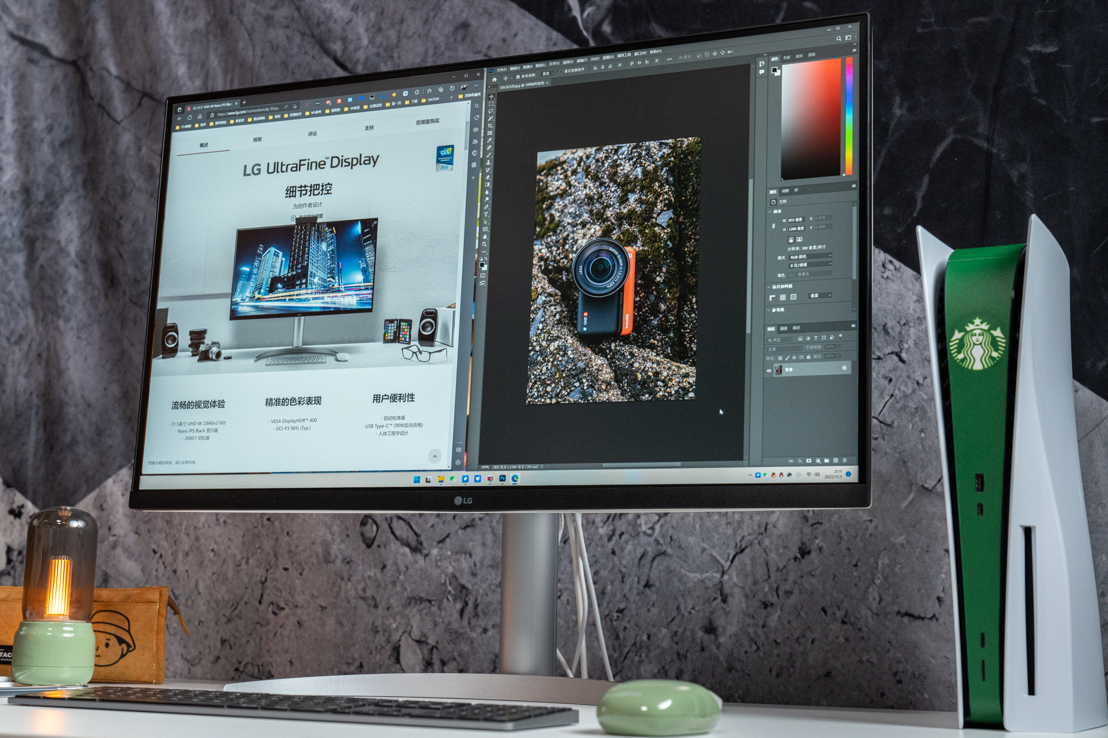
Task: Open the 文件(F) menu
Action: (x=501, y=70)
